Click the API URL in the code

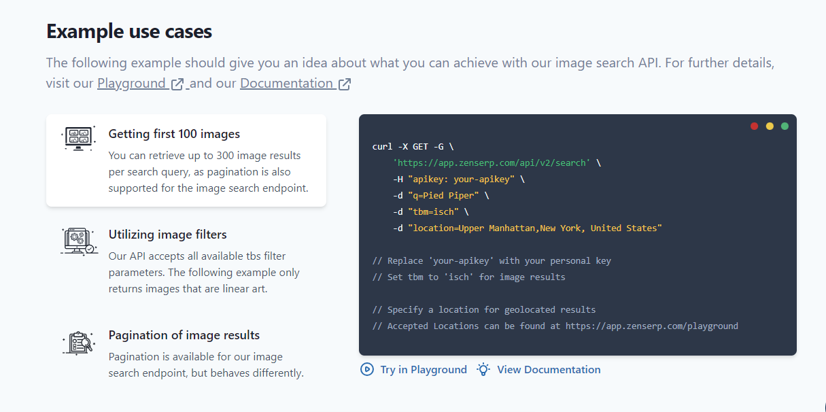492,163
